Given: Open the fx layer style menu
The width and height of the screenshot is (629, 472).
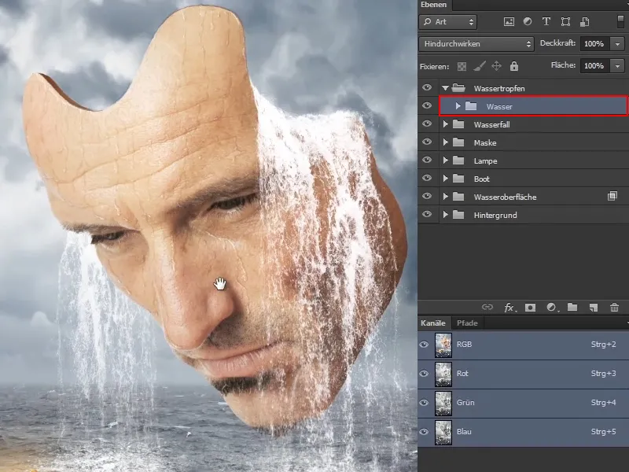Looking at the screenshot, I should click(509, 308).
